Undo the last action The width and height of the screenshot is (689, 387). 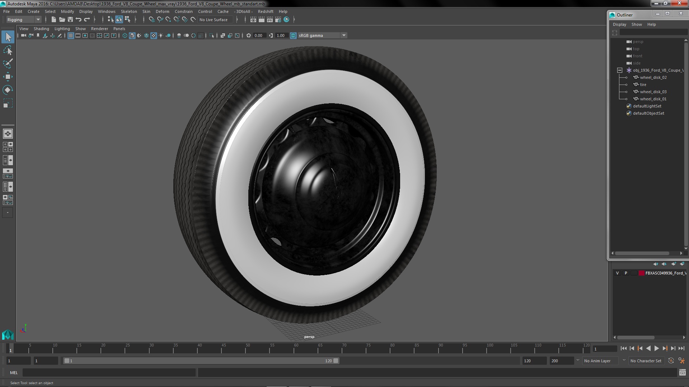click(79, 20)
